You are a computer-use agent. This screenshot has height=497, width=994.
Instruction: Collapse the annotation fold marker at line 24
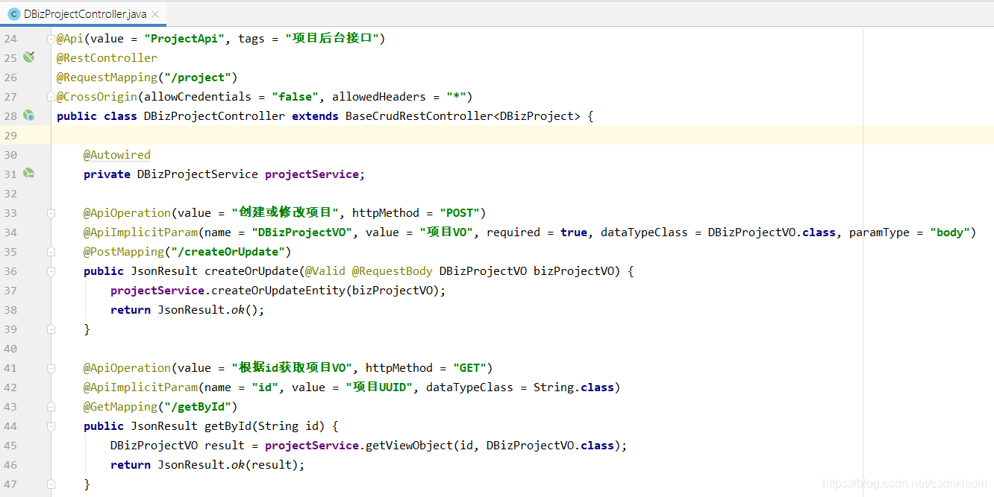(x=51, y=38)
